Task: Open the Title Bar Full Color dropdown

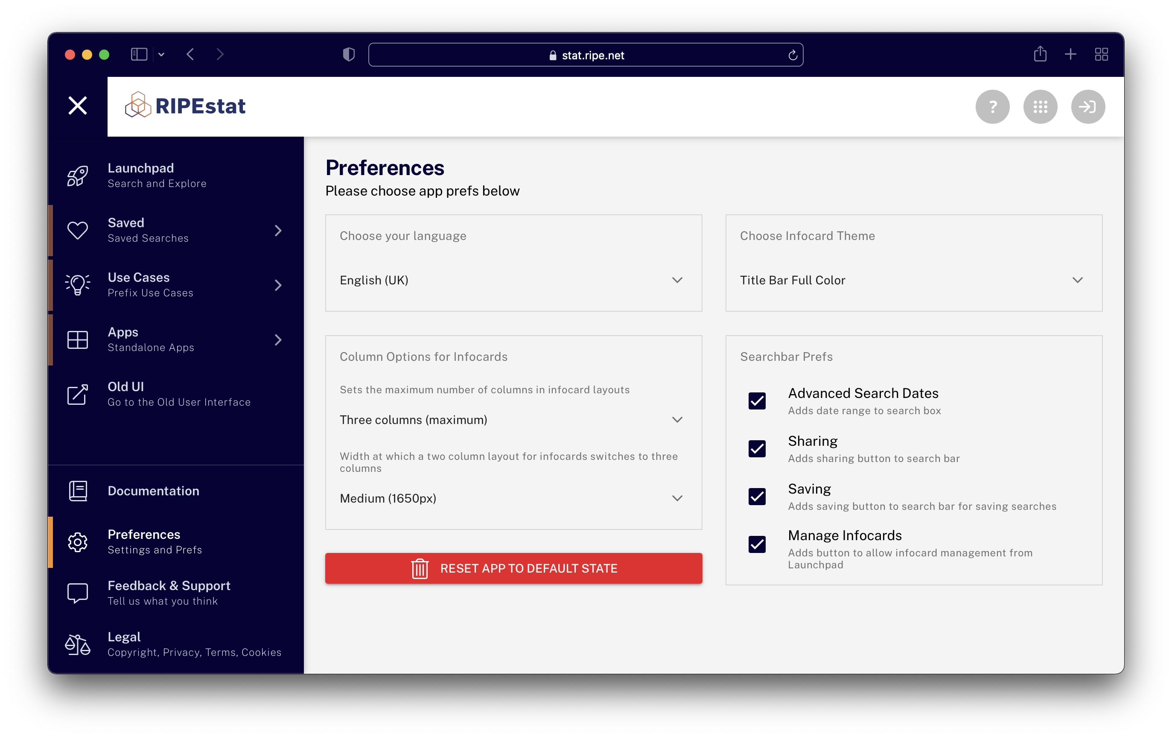Action: (x=913, y=281)
